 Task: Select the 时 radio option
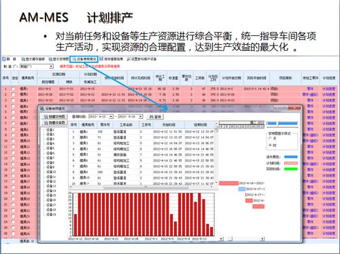[270, 145]
